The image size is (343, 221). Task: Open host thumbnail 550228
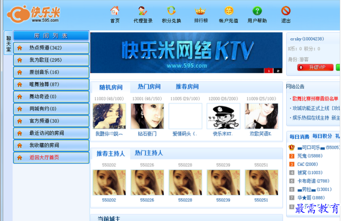click(x=185, y=182)
